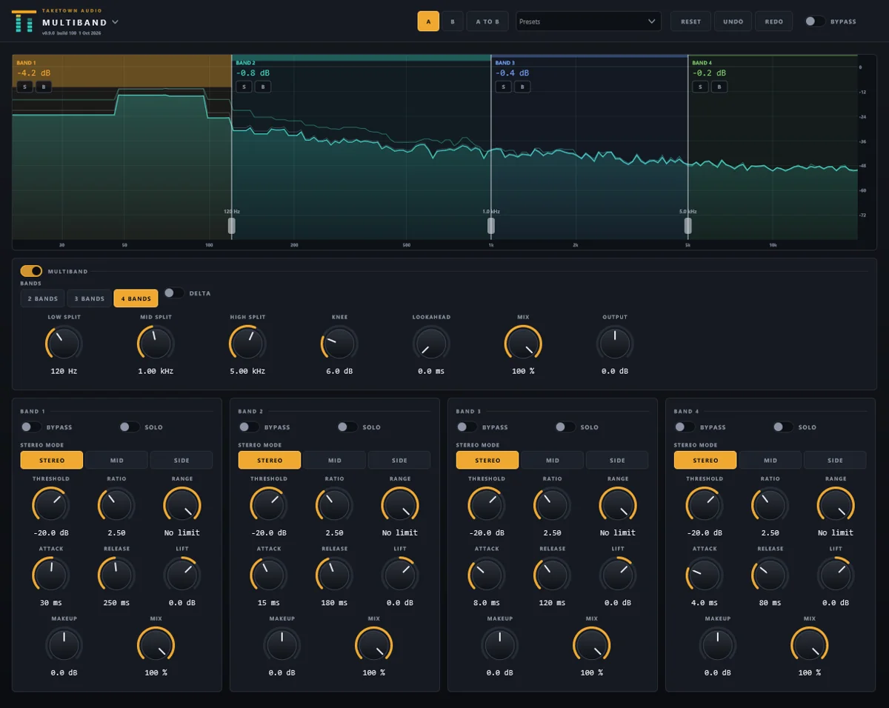
Task: Bypass Band 3 with the B icon in the spectrum
Action: coord(522,87)
